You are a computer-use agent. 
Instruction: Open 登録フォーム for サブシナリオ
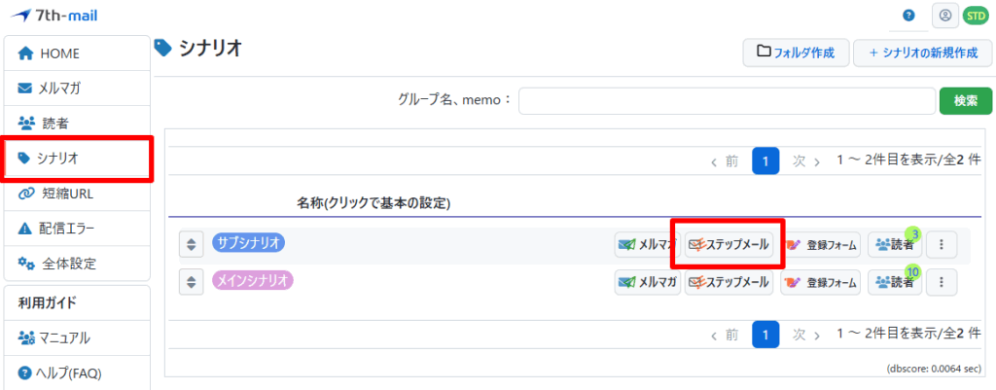pyautogui.click(x=821, y=245)
